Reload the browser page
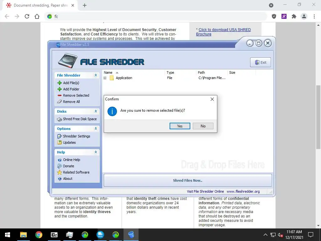 pos(27,16)
